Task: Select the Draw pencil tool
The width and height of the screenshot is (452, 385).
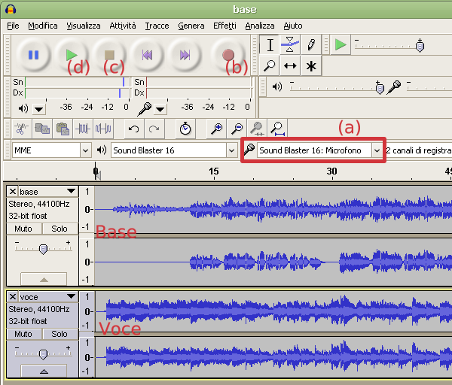Action: point(310,45)
